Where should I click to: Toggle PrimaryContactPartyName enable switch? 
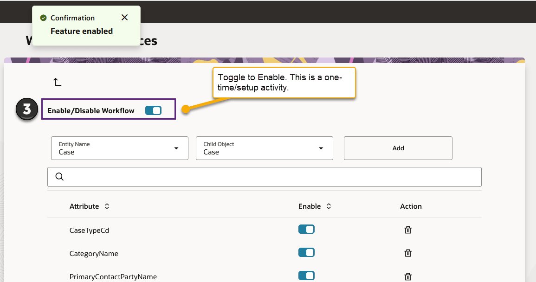306,276
